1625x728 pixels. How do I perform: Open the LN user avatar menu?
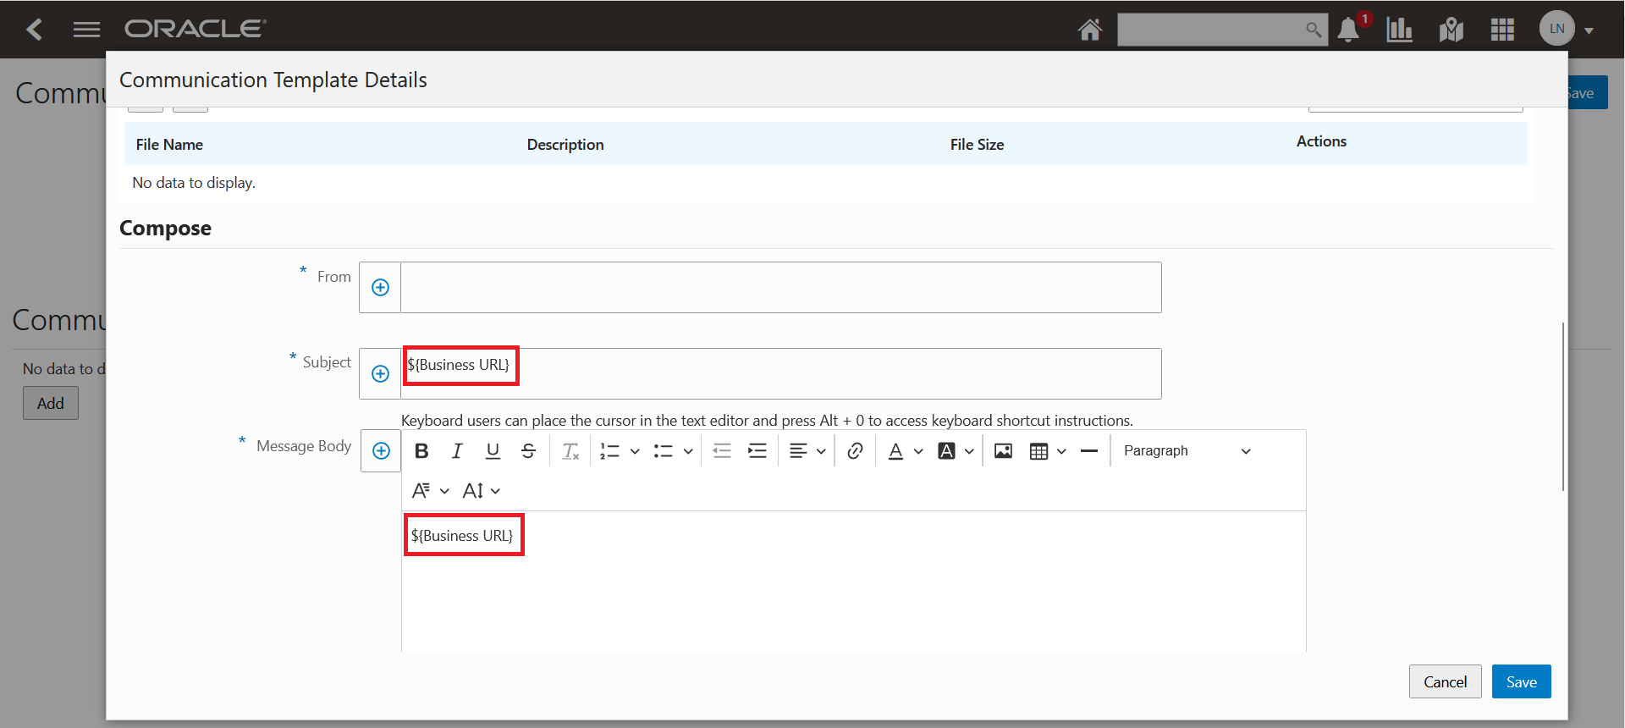(x=1557, y=29)
